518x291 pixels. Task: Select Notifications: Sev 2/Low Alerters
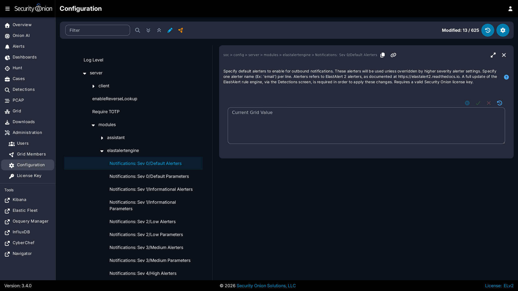[x=142, y=221]
